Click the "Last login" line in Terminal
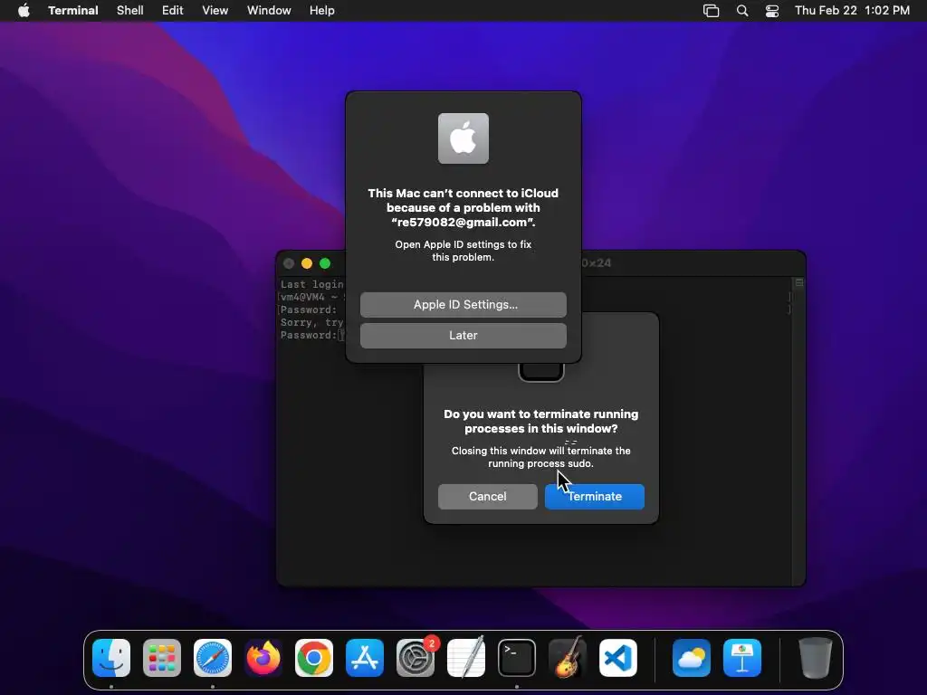This screenshot has width=927, height=695. click(x=312, y=284)
